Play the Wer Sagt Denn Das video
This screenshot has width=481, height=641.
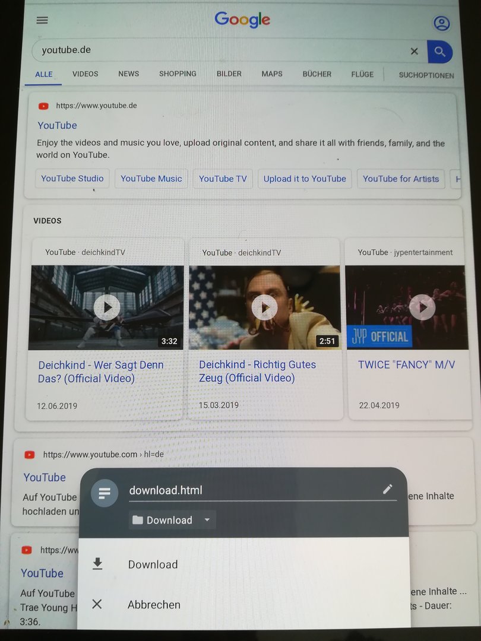tap(107, 307)
